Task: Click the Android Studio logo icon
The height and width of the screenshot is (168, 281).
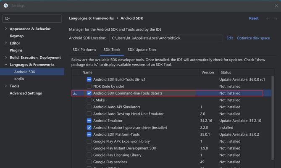Action: 6,5
